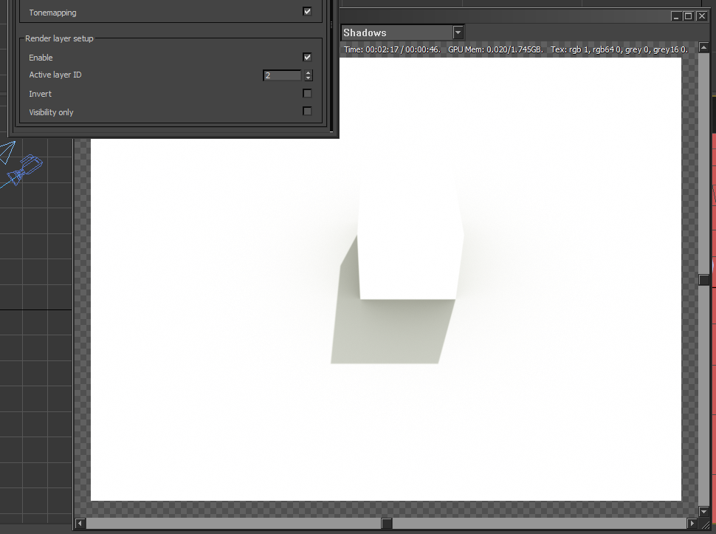
Task: Click the Invert label
Action: click(40, 94)
